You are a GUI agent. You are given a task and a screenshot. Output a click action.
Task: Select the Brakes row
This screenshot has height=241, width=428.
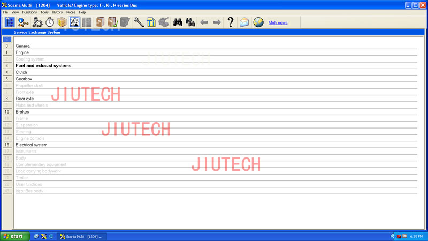(x=216, y=112)
